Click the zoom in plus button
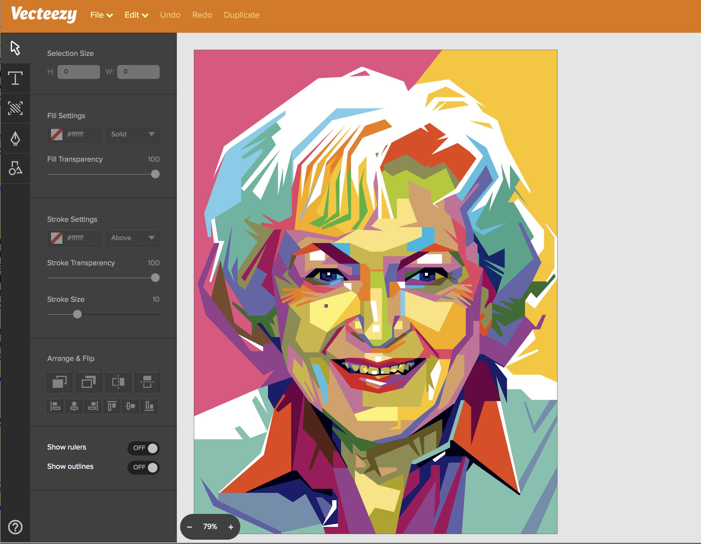This screenshot has width=701, height=544. pyautogui.click(x=231, y=527)
